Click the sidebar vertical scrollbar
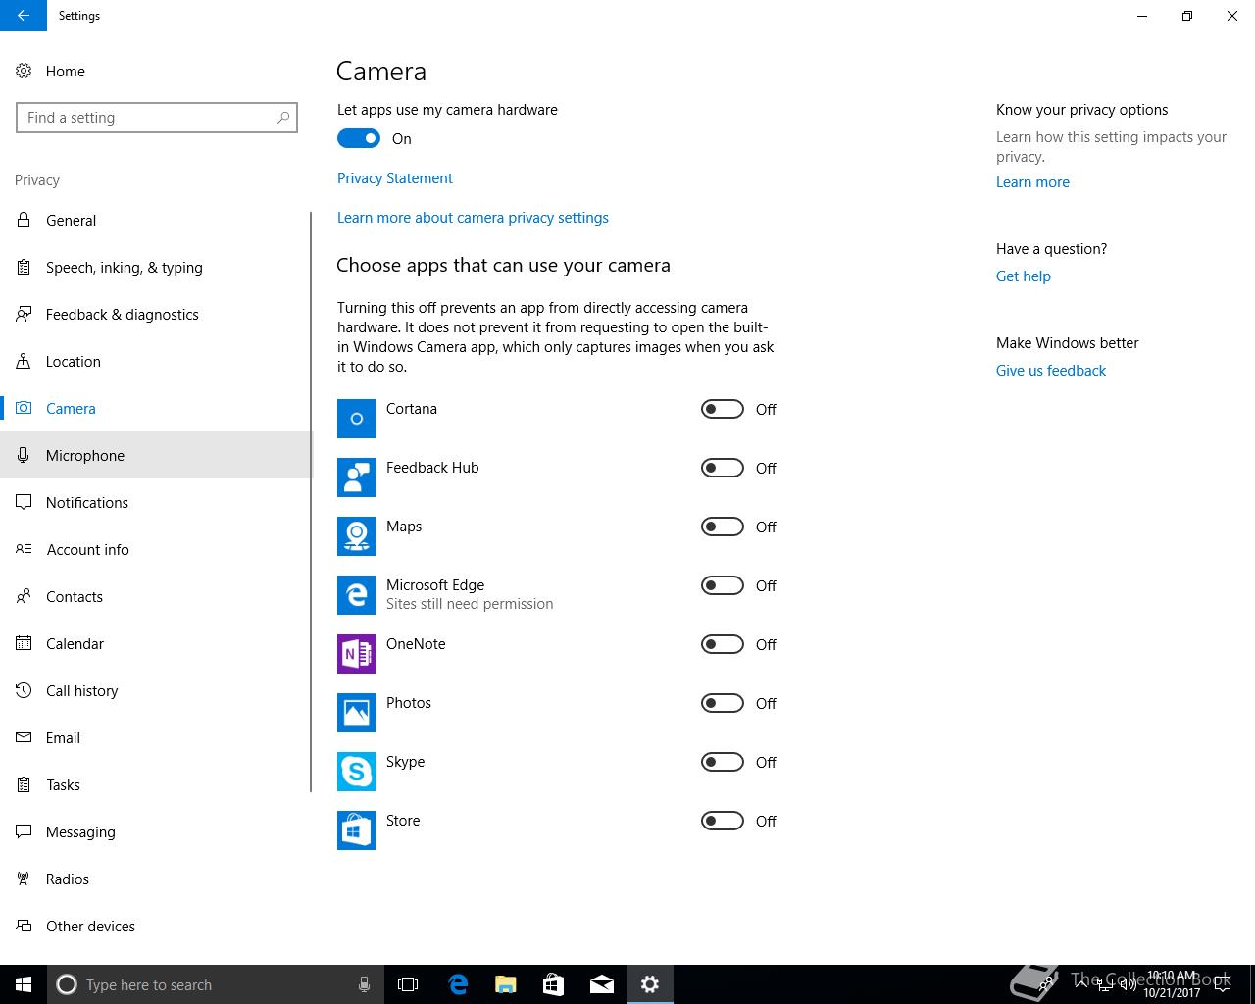The height and width of the screenshot is (1004, 1255). point(311,502)
